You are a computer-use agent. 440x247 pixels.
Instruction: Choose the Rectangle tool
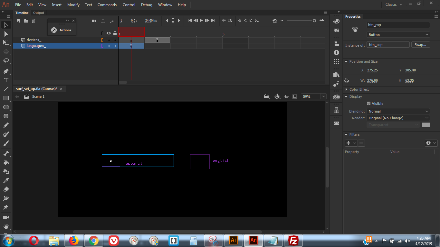[6, 98]
